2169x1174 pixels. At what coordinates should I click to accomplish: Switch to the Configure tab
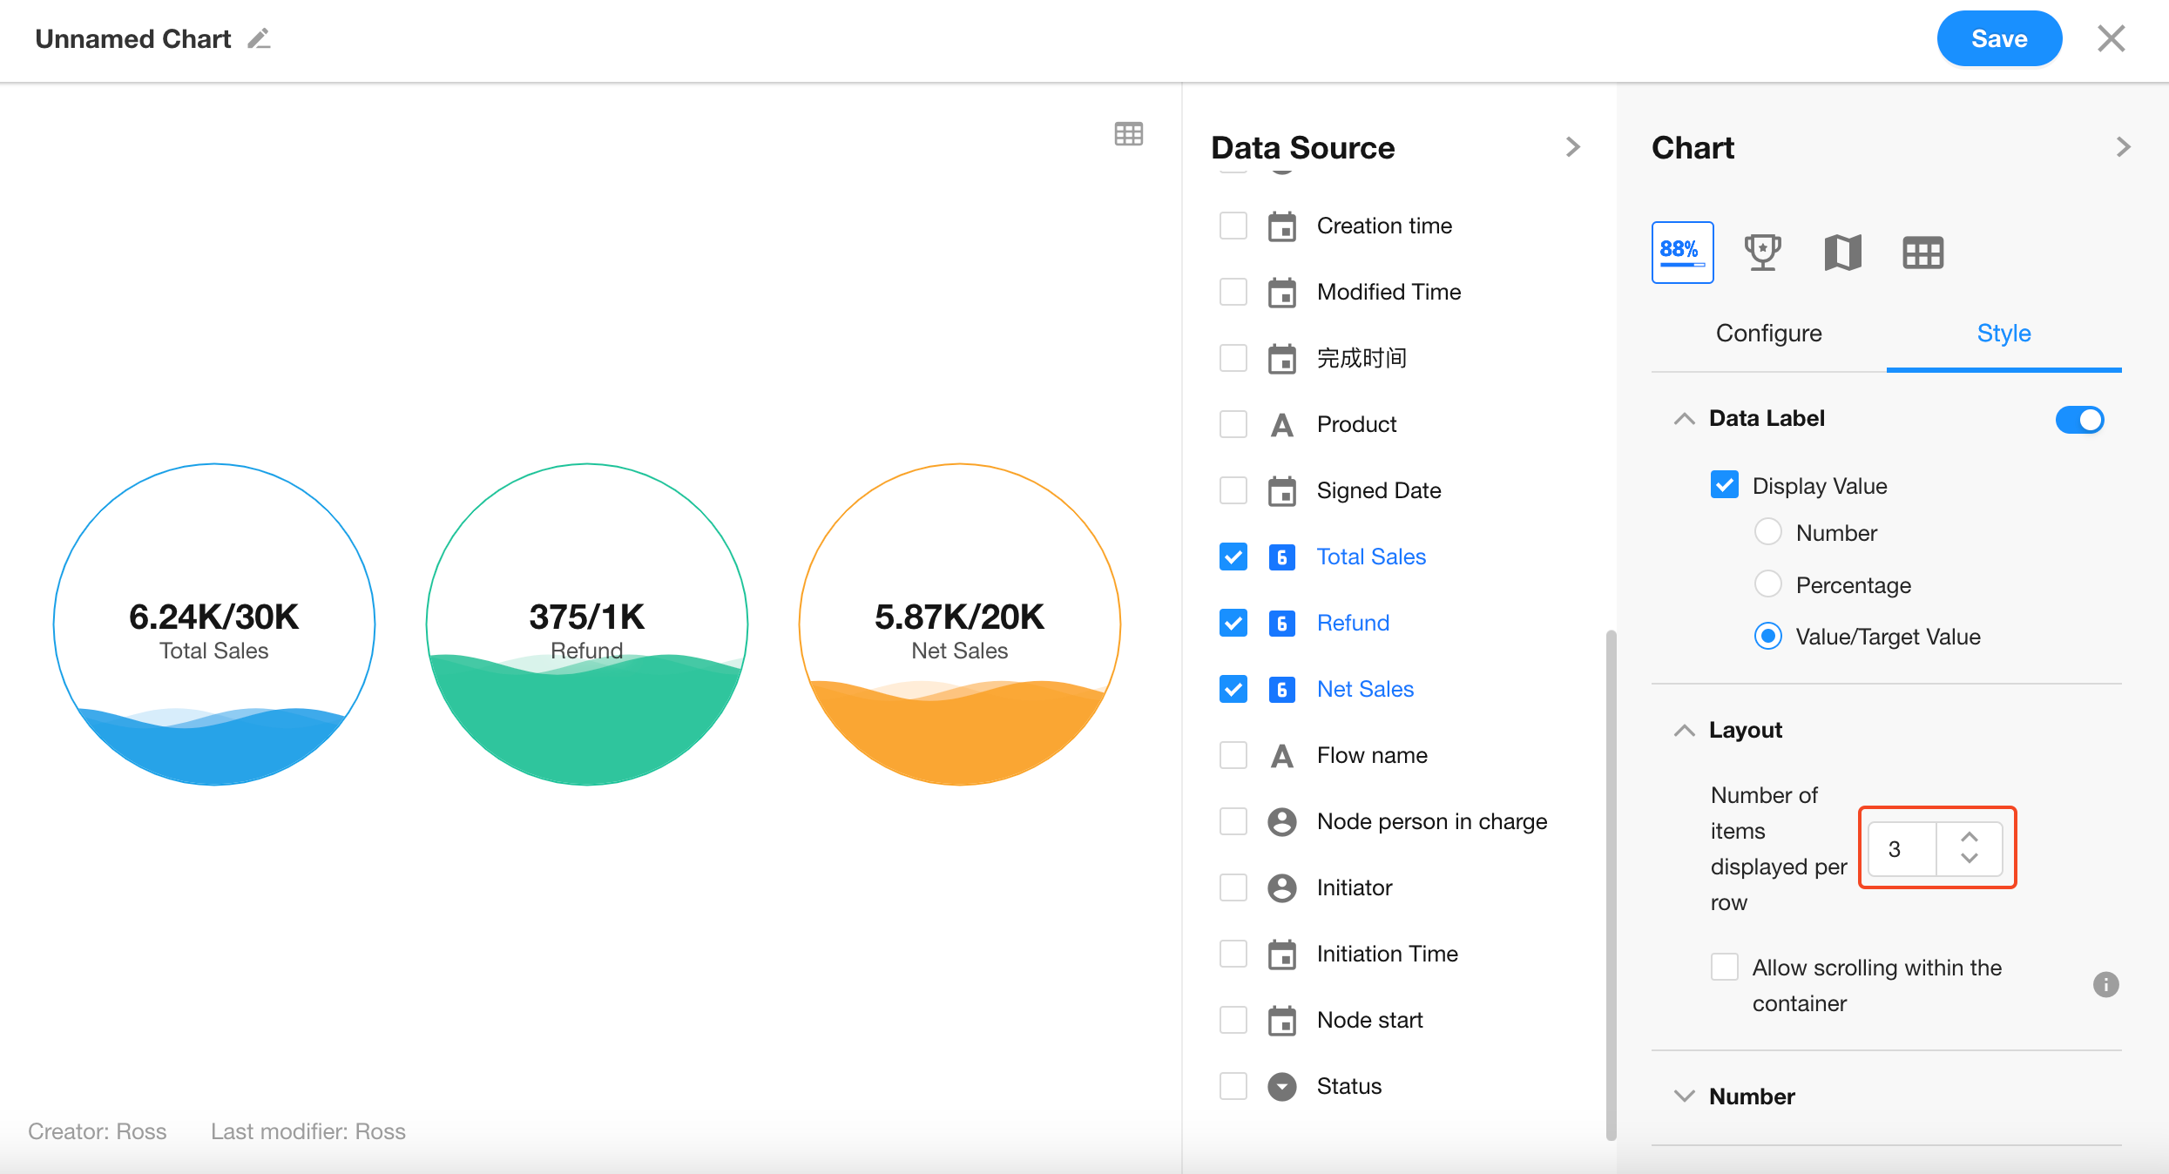click(x=1768, y=334)
